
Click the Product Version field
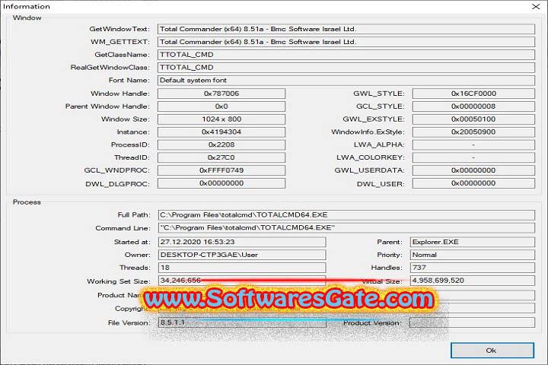tap(473, 322)
